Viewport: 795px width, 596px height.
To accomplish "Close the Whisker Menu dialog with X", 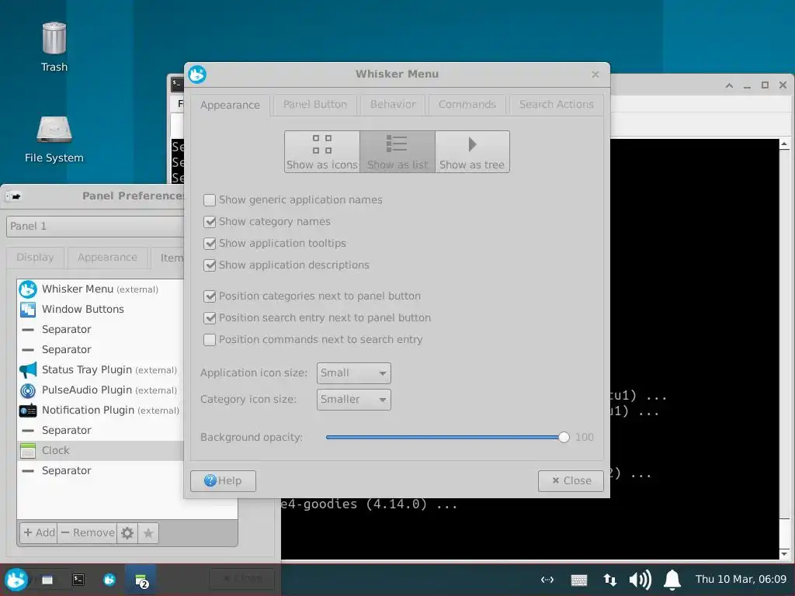I will [x=595, y=74].
